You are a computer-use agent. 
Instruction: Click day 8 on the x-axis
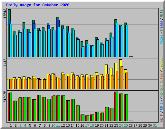(44, 125)
